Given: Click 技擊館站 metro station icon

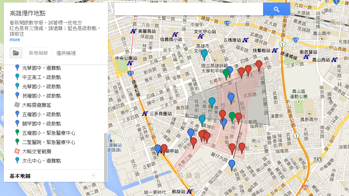Looking at the screenshot, I should (x=275, y=50).
